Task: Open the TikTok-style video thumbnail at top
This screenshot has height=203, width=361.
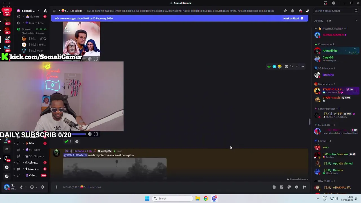Action: (x=82, y=41)
